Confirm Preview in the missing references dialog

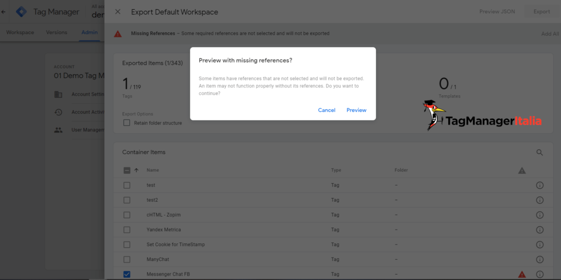coord(356,110)
